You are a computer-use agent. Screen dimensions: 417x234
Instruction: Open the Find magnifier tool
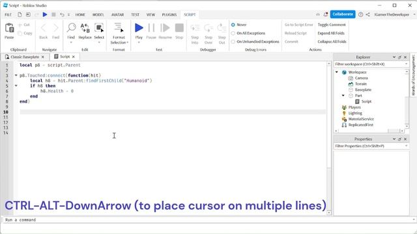pyautogui.click(x=71, y=27)
